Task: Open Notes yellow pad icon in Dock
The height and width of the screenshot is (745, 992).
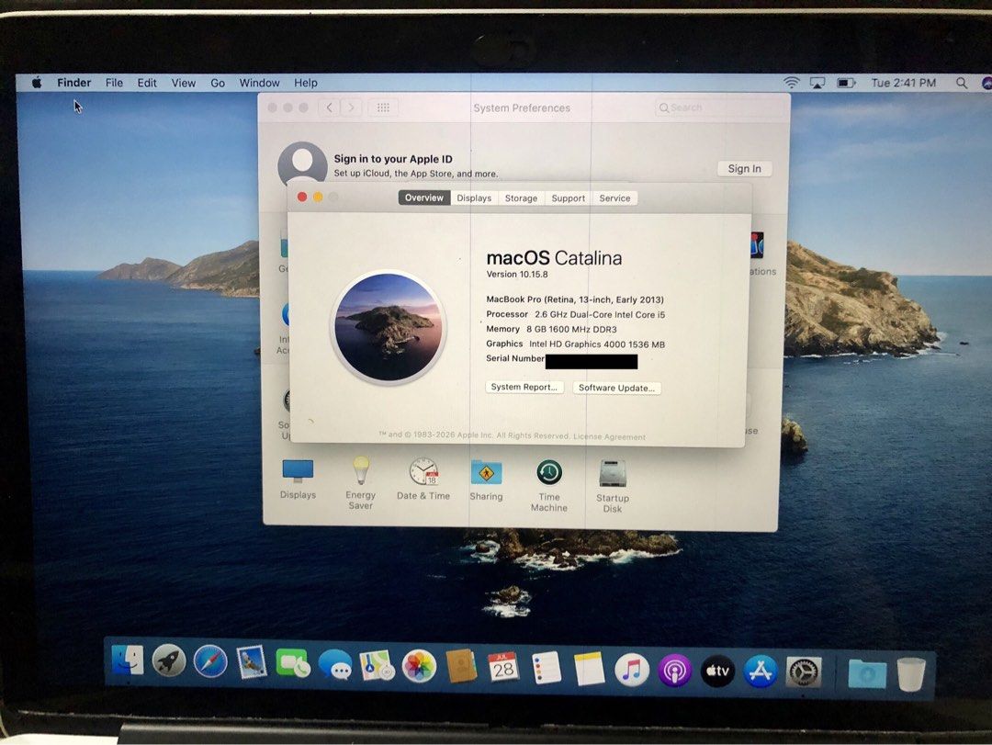Action: click(x=589, y=670)
